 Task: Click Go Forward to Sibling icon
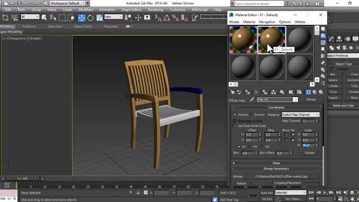(x=321, y=92)
